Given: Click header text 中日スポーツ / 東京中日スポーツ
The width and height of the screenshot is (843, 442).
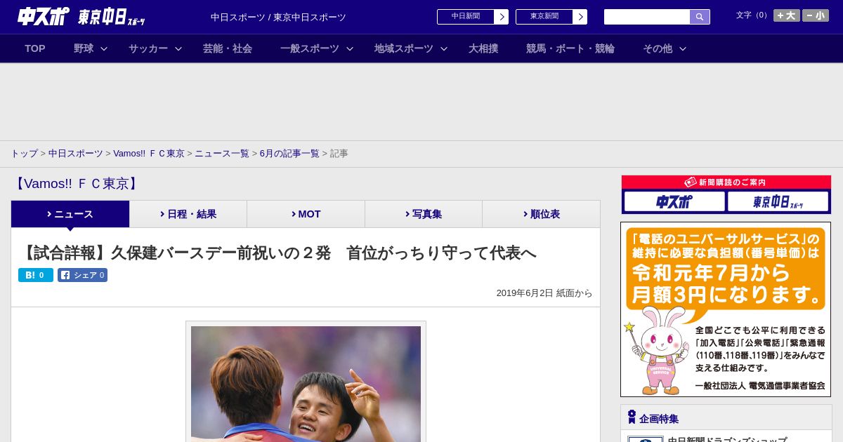Looking at the screenshot, I should [278, 18].
